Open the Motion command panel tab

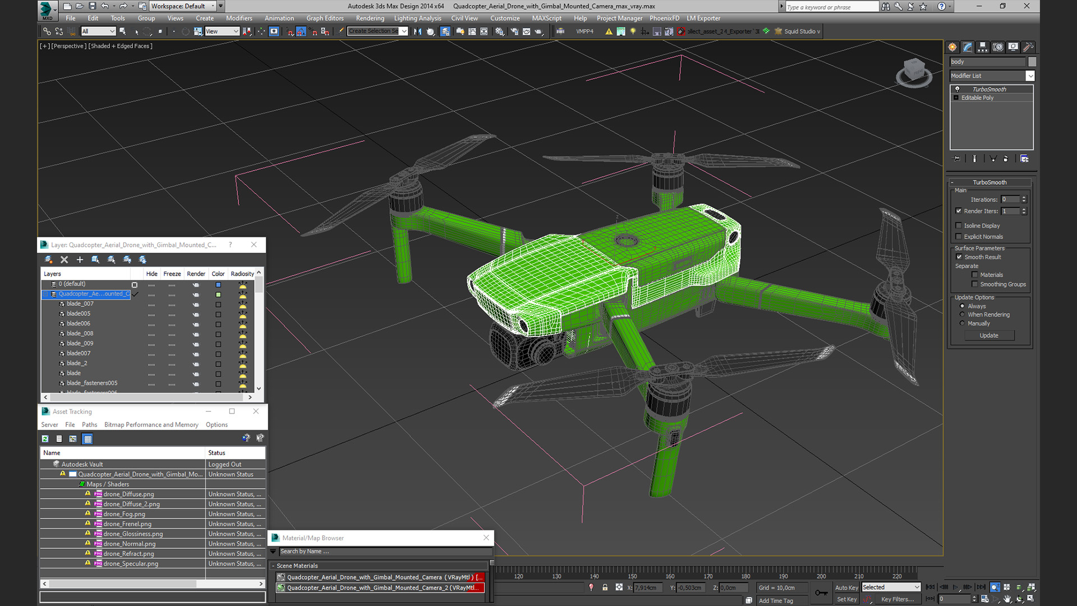tap(998, 47)
